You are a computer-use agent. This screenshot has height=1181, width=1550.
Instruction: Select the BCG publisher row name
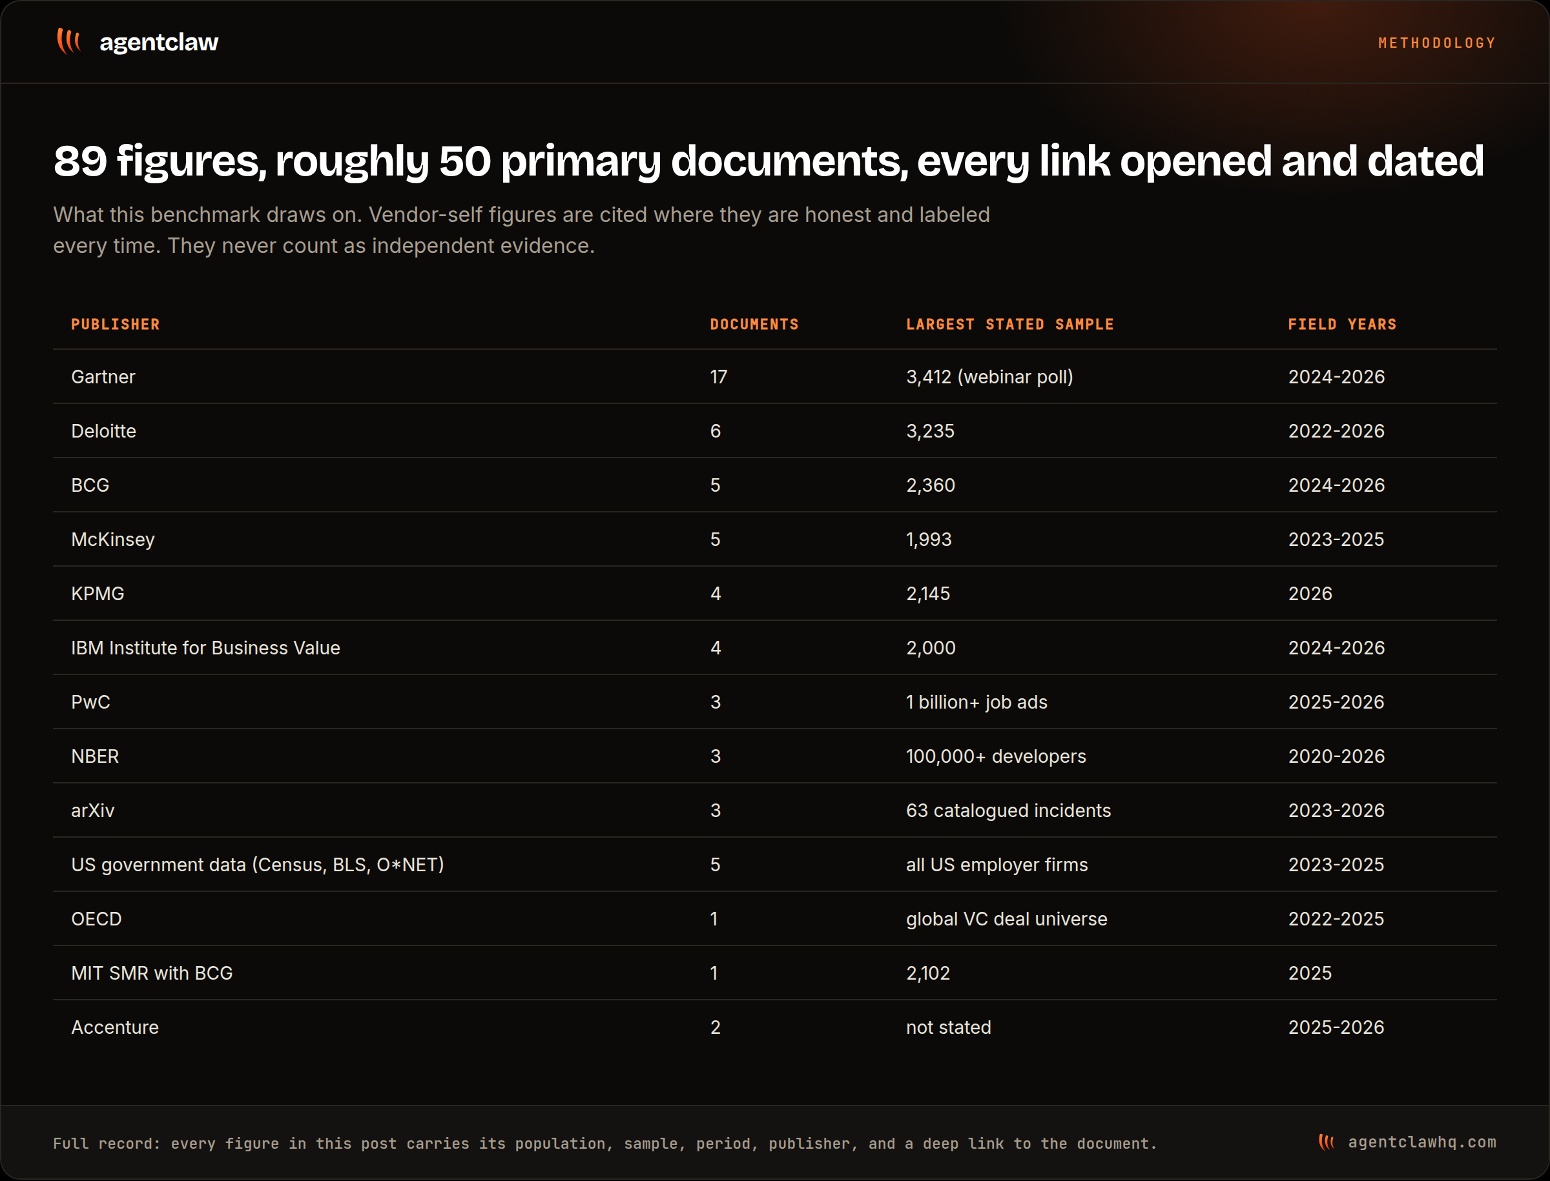click(x=90, y=485)
